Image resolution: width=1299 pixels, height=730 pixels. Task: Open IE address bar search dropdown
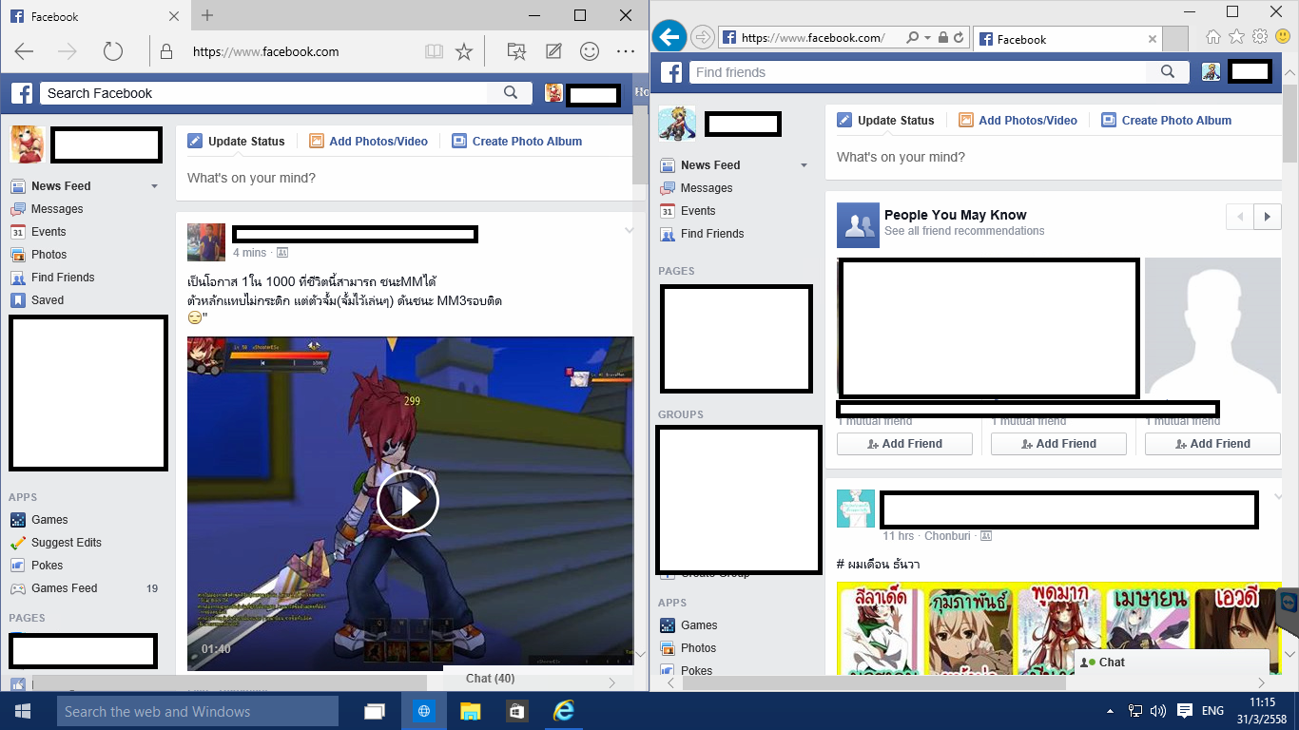click(926, 38)
